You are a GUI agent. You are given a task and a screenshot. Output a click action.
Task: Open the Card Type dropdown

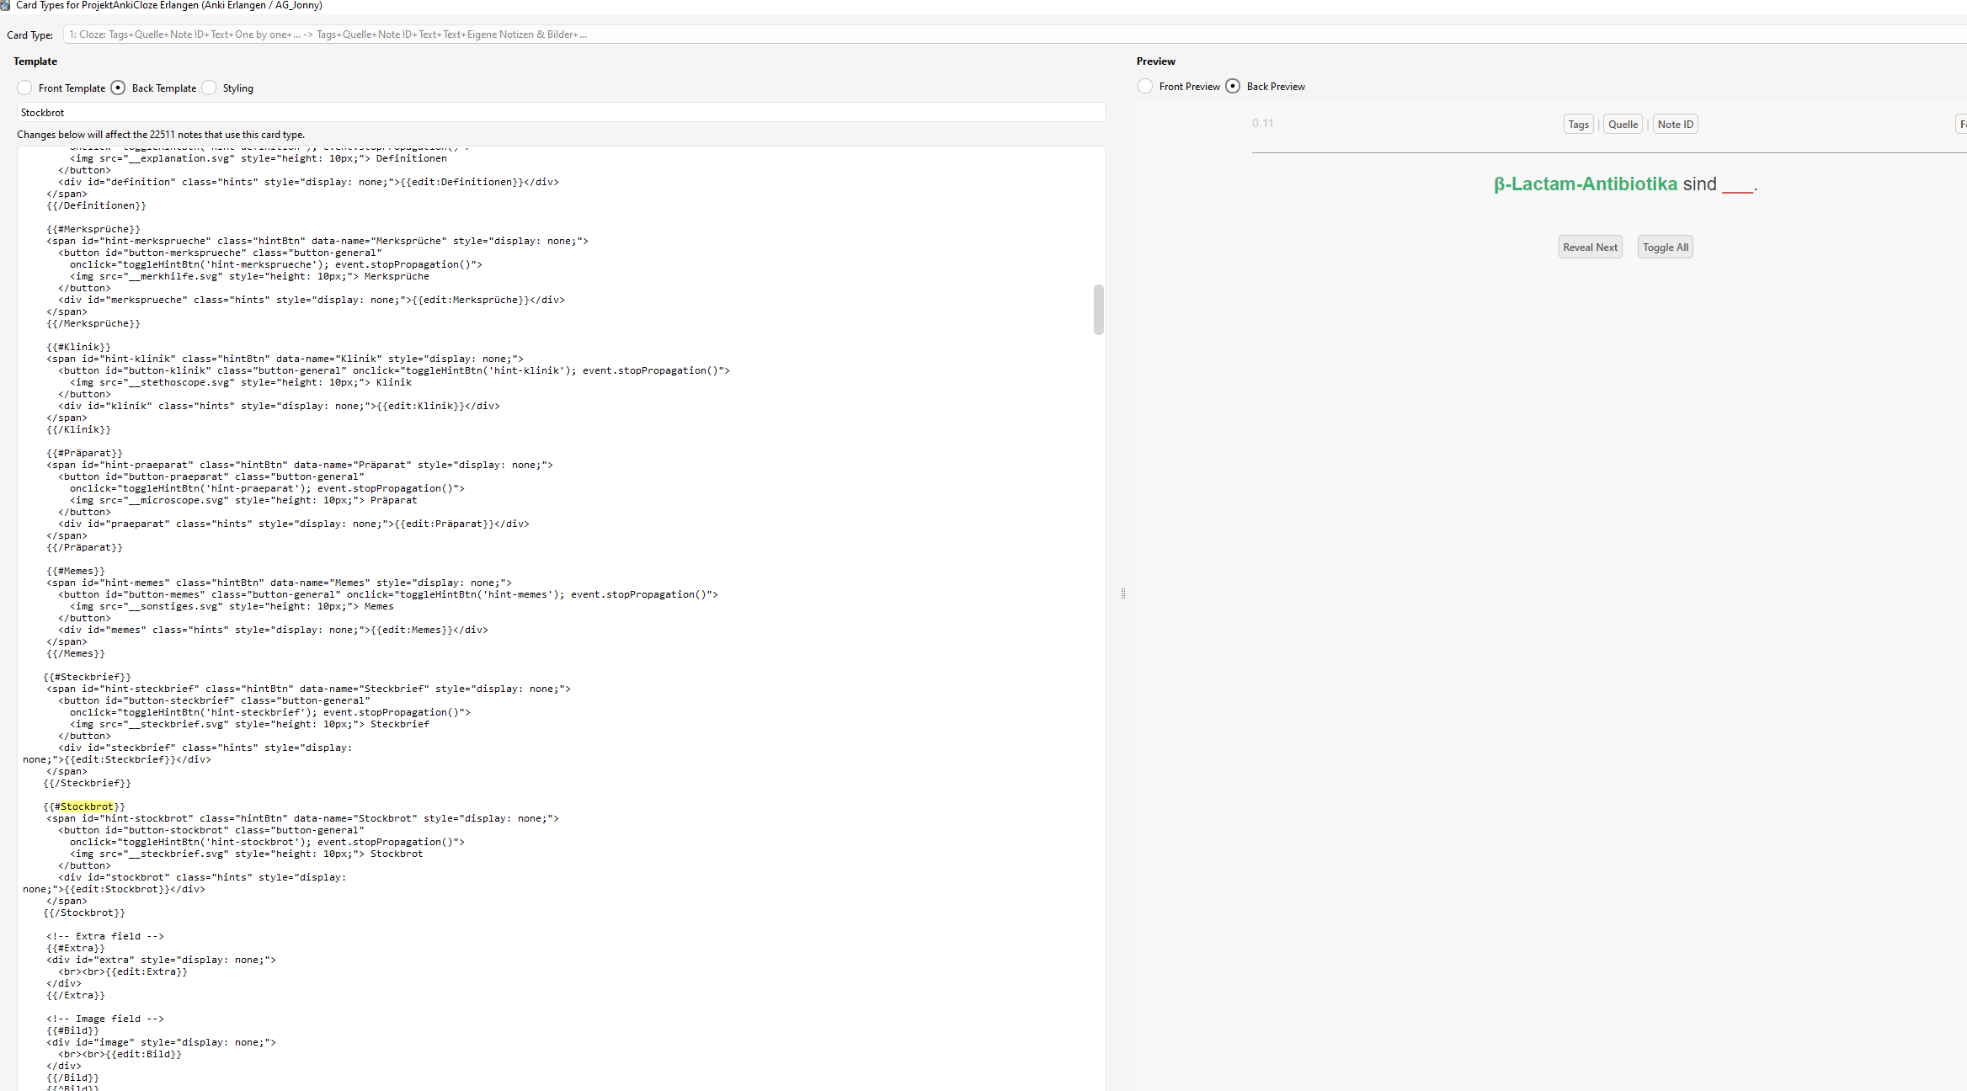pyautogui.click(x=1010, y=35)
